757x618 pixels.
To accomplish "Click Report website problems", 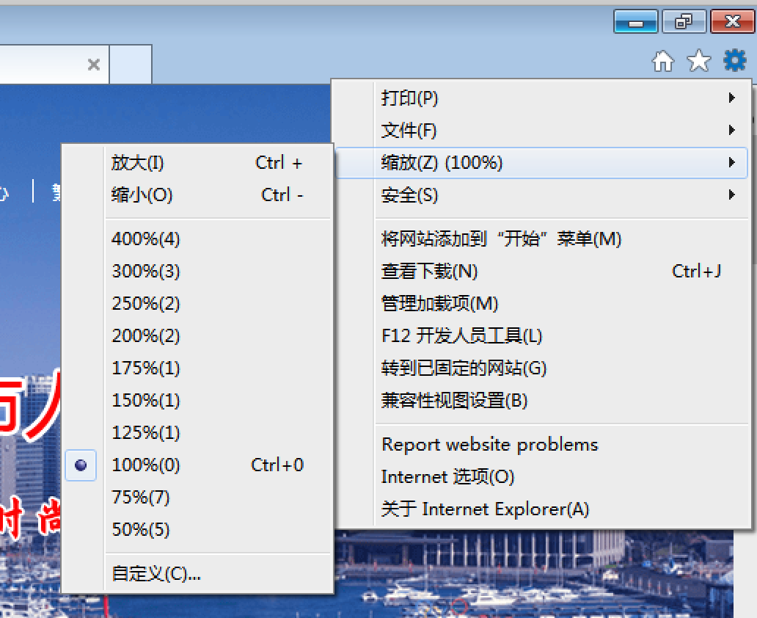I will [489, 445].
